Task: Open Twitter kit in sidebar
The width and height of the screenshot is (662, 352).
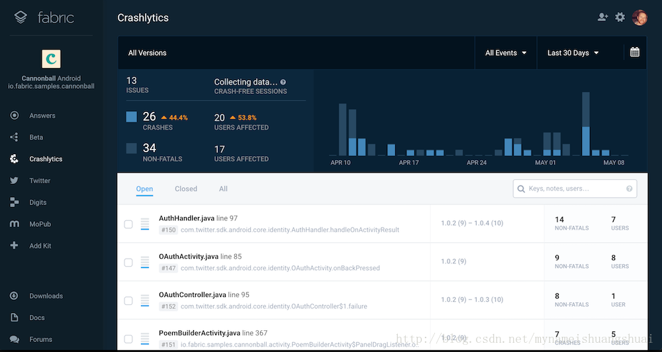Action: (x=40, y=181)
